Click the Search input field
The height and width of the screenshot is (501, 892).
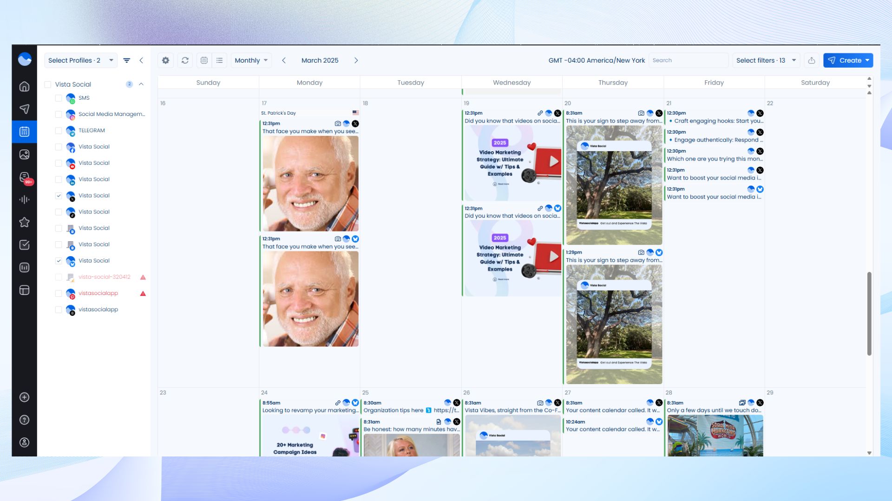coord(688,60)
